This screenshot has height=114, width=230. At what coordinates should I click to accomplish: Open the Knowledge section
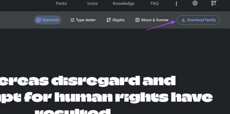click(x=123, y=3)
